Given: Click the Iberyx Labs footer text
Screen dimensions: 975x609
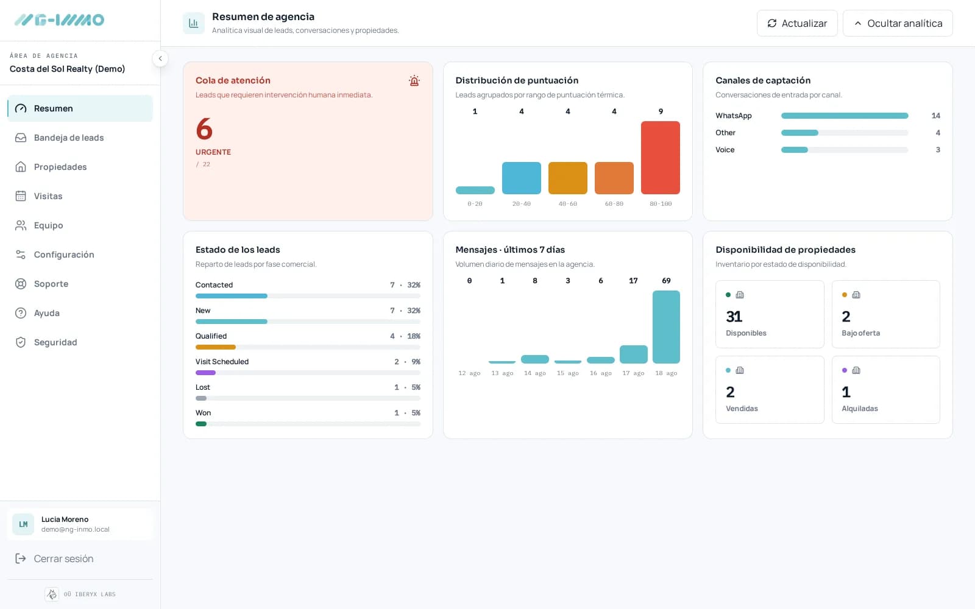Looking at the screenshot, I should [90, 594].
